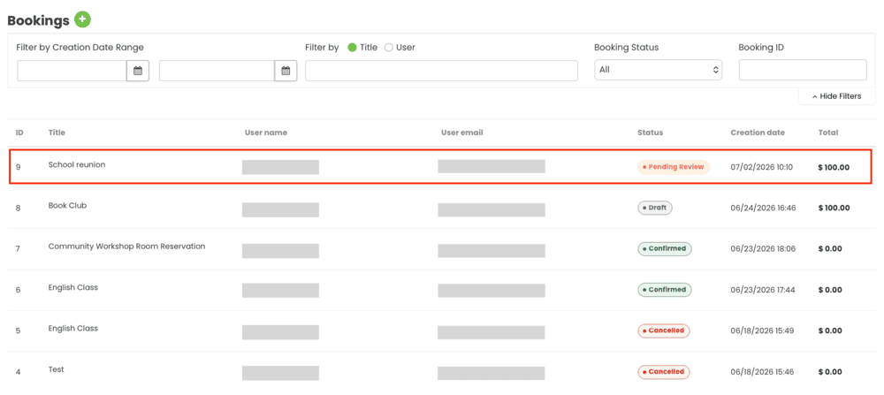The width and height of the screenshot is (884, 395).
Task: Click the Title column header
Action: coord(57,133)
